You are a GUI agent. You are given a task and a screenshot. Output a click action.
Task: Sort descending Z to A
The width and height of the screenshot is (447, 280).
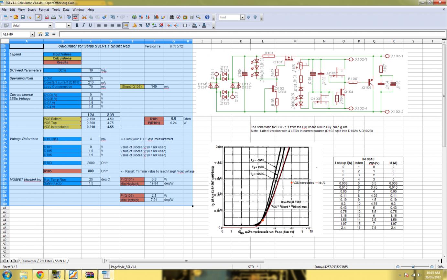(x=147, y=17)
